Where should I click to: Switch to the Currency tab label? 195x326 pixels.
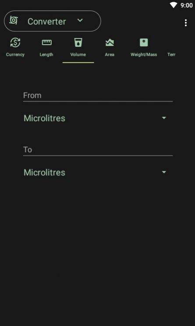click(x=15, y=54)
